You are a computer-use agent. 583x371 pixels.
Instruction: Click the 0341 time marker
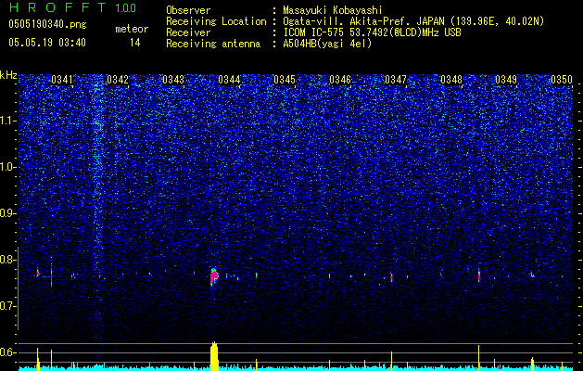(62, 80)
